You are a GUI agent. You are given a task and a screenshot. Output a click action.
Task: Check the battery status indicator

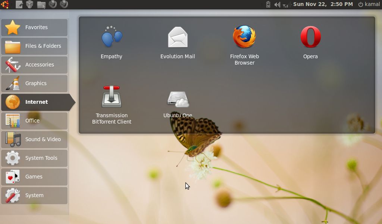click(x=268, y=4)
